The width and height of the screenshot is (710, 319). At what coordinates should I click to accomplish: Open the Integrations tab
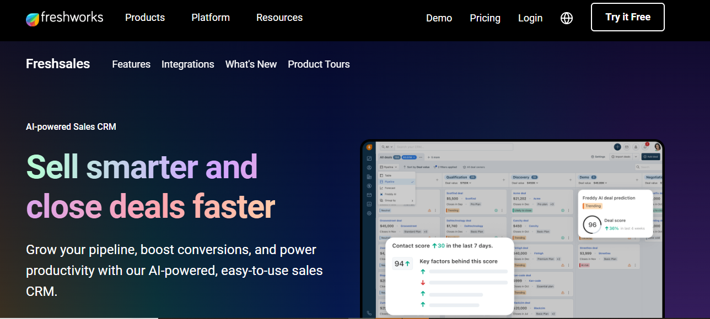tap(188, 64)
